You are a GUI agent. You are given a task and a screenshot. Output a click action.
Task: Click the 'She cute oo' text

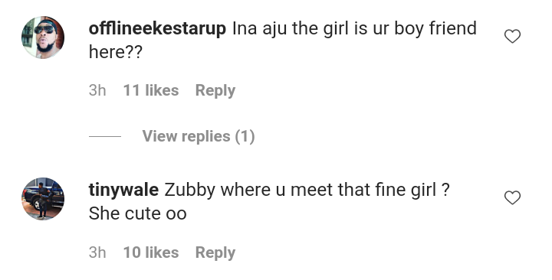pyautogui.click(x=138, y=213)
